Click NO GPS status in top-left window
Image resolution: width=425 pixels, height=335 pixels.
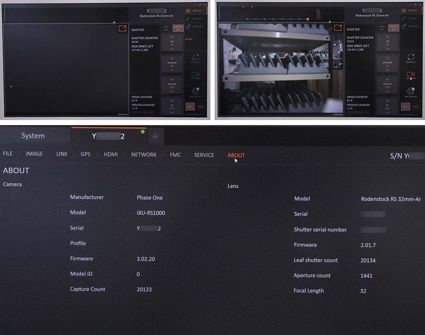pyautogui.click(x=189, y=39)
